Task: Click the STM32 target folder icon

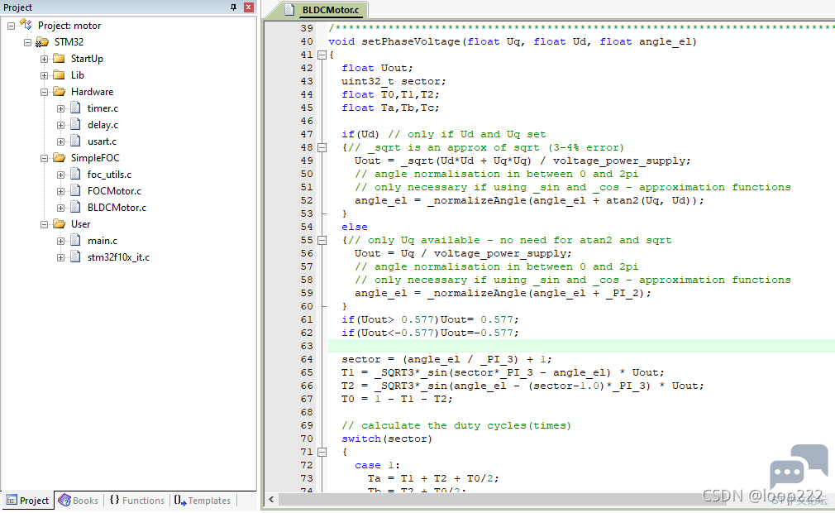Action: pyautogui.click(x=42, y=42)
